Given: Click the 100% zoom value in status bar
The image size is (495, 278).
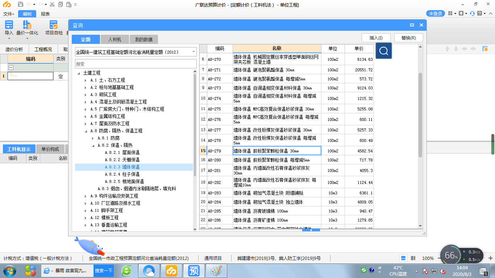Looking at the screenshot, I should 428,258.
